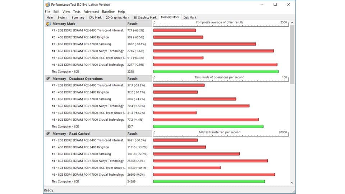Select Read Cached row #1 Transcend baseline
Screen dimensions: 345x194
click(88, 140)
